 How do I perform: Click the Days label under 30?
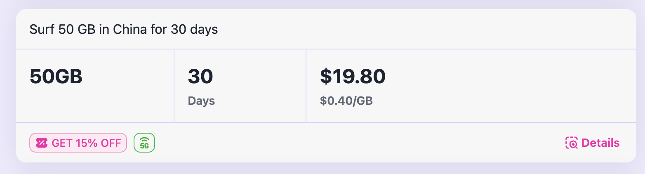point(201,101)
